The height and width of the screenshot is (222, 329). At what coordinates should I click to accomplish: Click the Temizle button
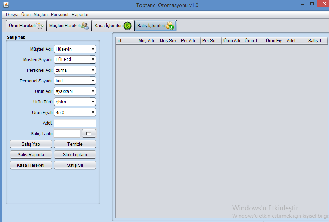75,144
